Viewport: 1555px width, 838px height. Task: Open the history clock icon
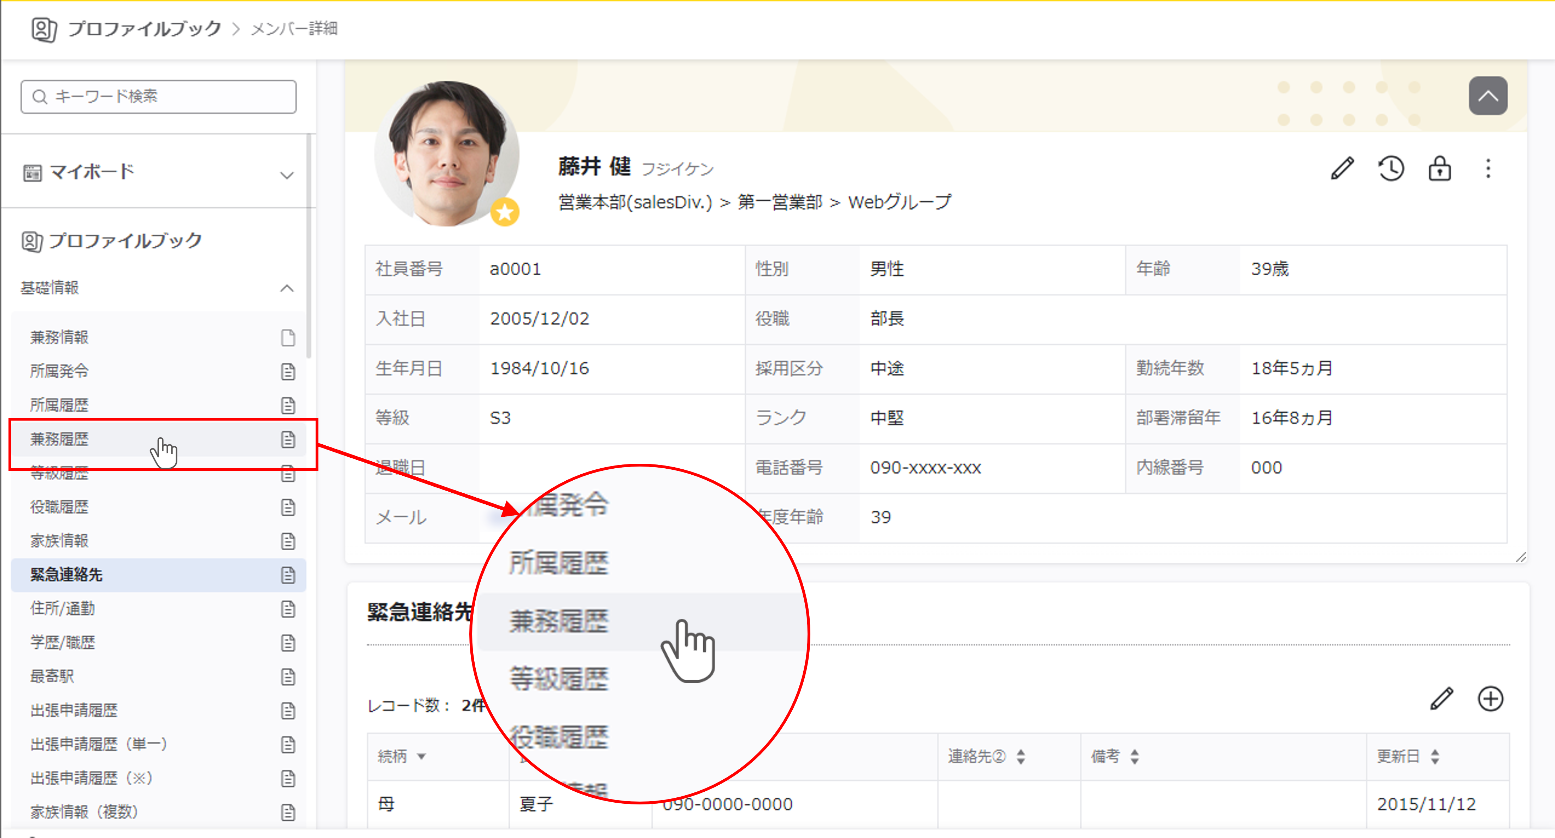click(1391, 169)
